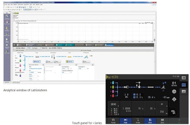The width and height of the screenshot is (190, 125).
Task: Open the File menu
Action: [6, 5]
